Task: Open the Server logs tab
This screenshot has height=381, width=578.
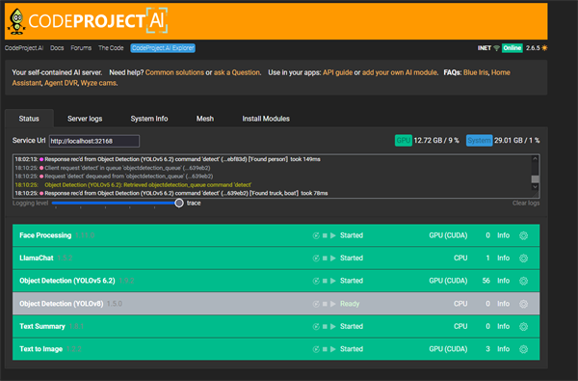Action: (x=85, y=119)
